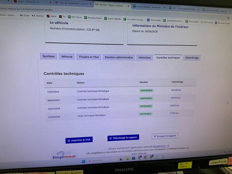Open the Perf France bookmark
This screenshot has height=174, width=232.
(x=75, y=17)
